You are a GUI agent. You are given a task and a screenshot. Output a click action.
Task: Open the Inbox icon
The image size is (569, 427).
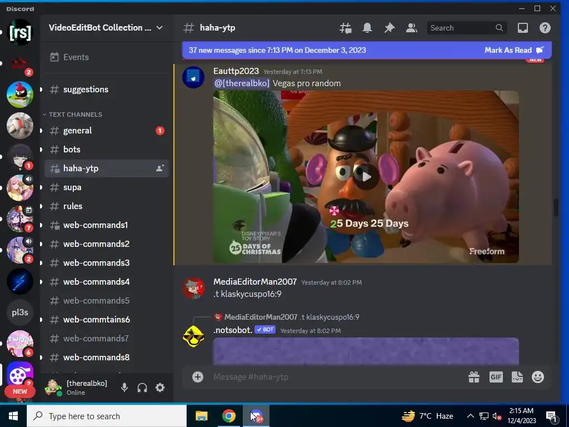click(522, 28)
